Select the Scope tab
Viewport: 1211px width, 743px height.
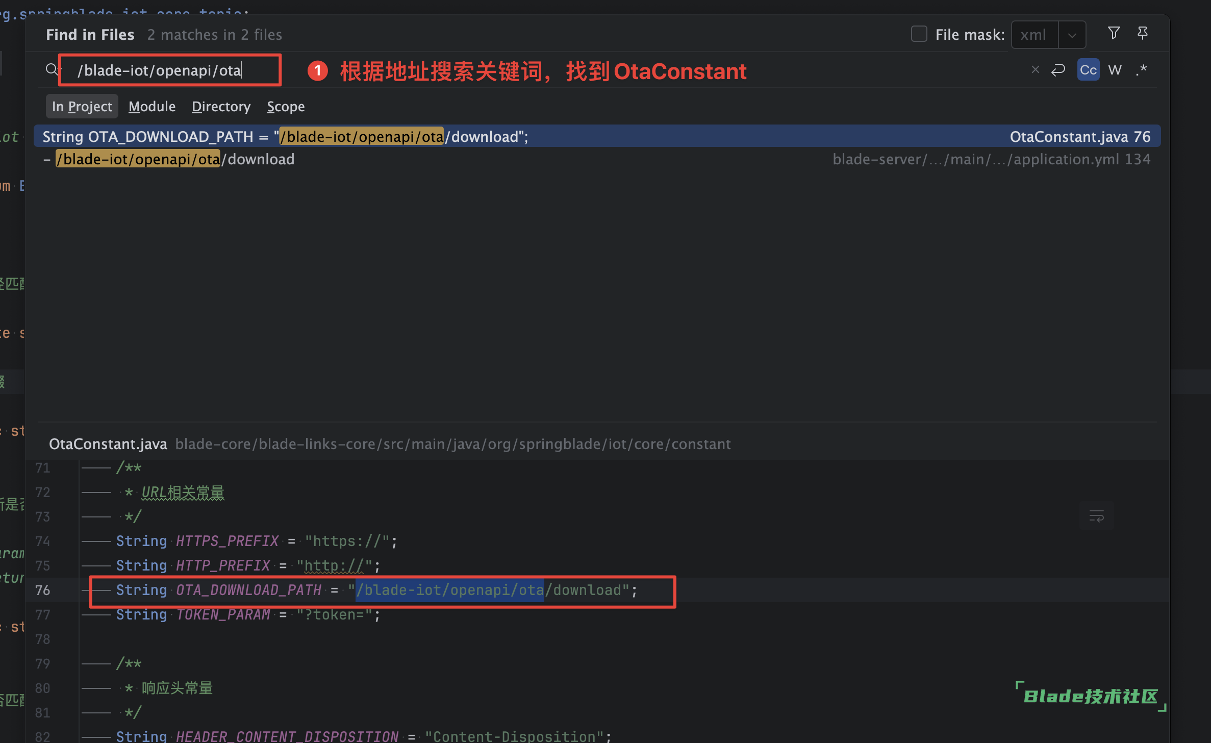(286, 106)
